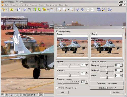Click the Яркость spinner arrows
The image size is (127, 97).
(x=87, y=65)
